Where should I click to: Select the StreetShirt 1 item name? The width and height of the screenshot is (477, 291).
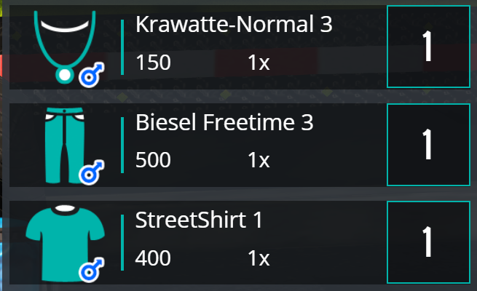(199, 220)
